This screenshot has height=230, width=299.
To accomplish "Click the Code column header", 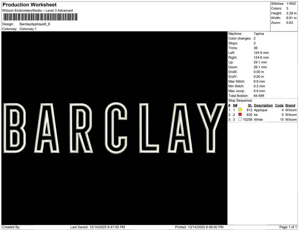I will coord(279,105).
